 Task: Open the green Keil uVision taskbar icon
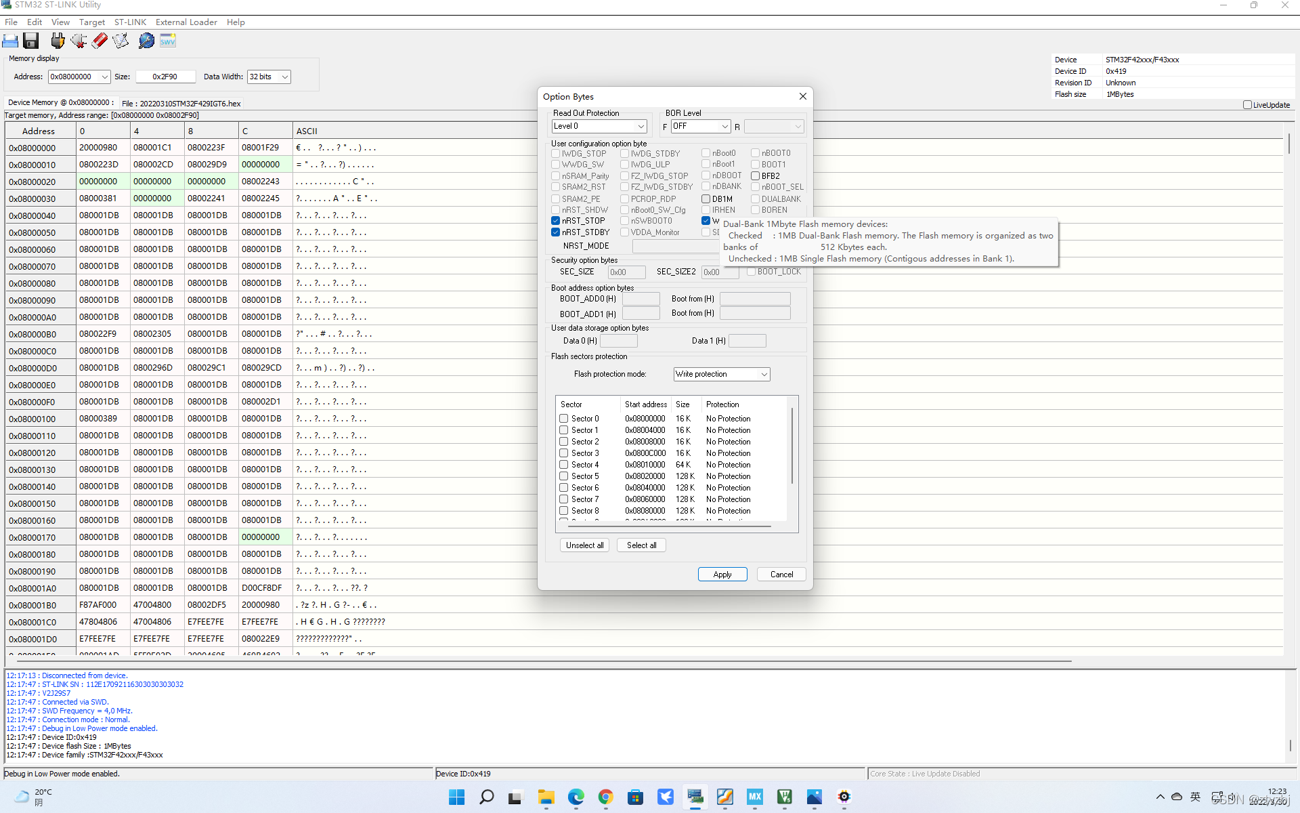click(x=784, y=797)
